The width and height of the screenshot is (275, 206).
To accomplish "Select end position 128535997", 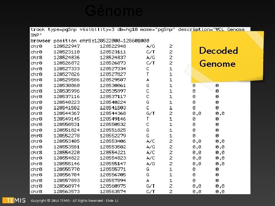I will pyautogui.click(x=113, y=91).
